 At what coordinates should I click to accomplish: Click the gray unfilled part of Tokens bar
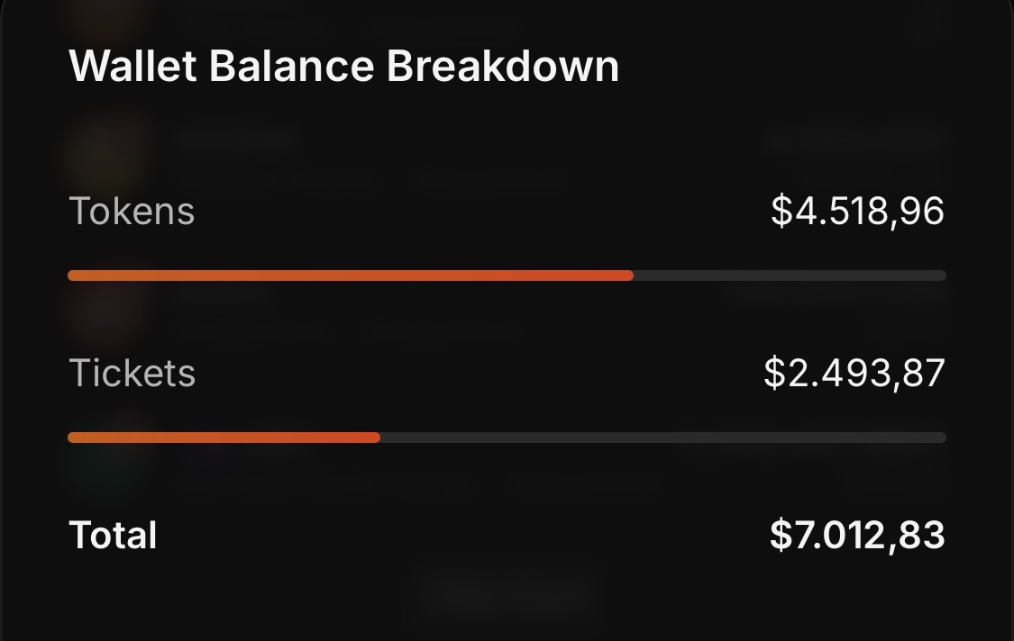coord(790,275)
